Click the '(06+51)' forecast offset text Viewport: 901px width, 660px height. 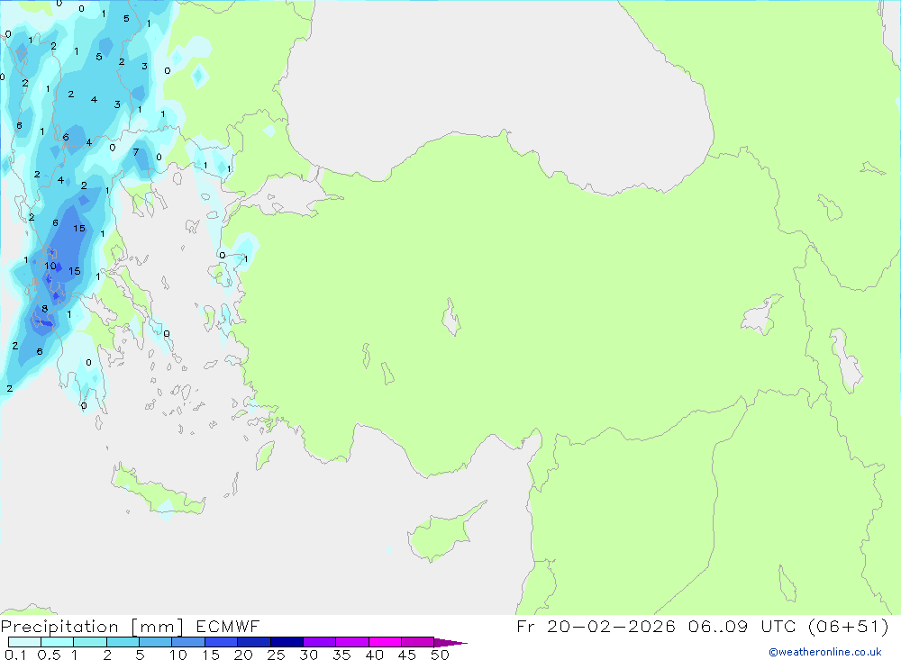click(848, 626)
